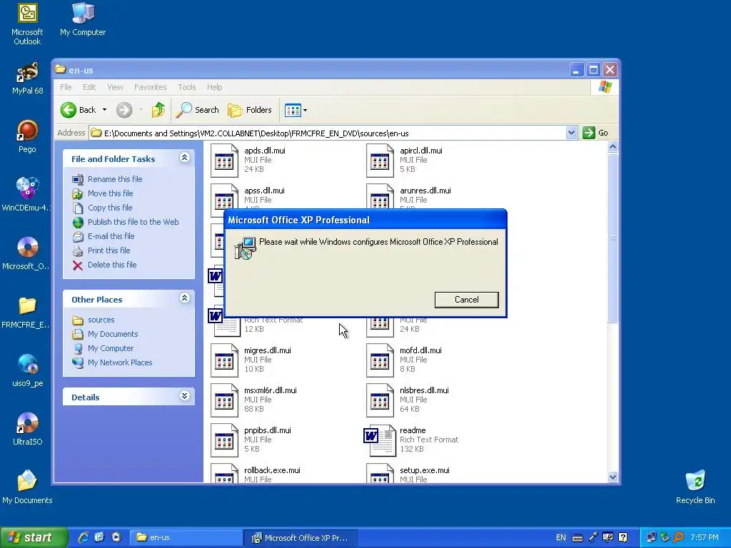Screen dimensions: 731x548
Task: Click the address bar path field
Action: pos(328,133)
